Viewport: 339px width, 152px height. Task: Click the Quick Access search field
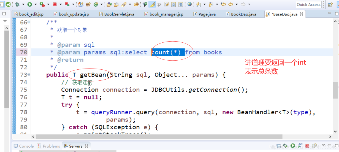click(x=308, y=4)
